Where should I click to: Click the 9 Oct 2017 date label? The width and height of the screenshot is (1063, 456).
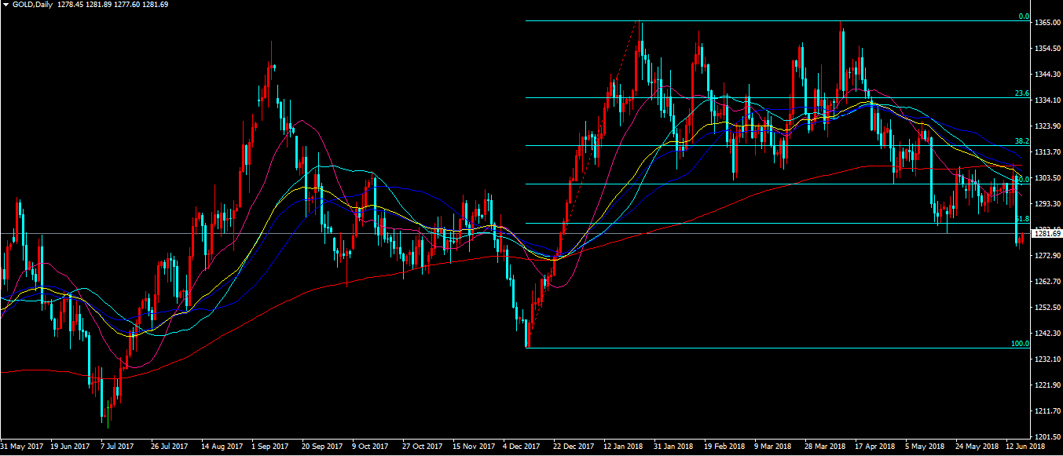coord(370,447)
